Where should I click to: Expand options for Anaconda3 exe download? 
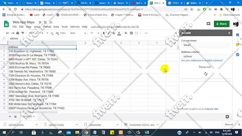point(158,125)
